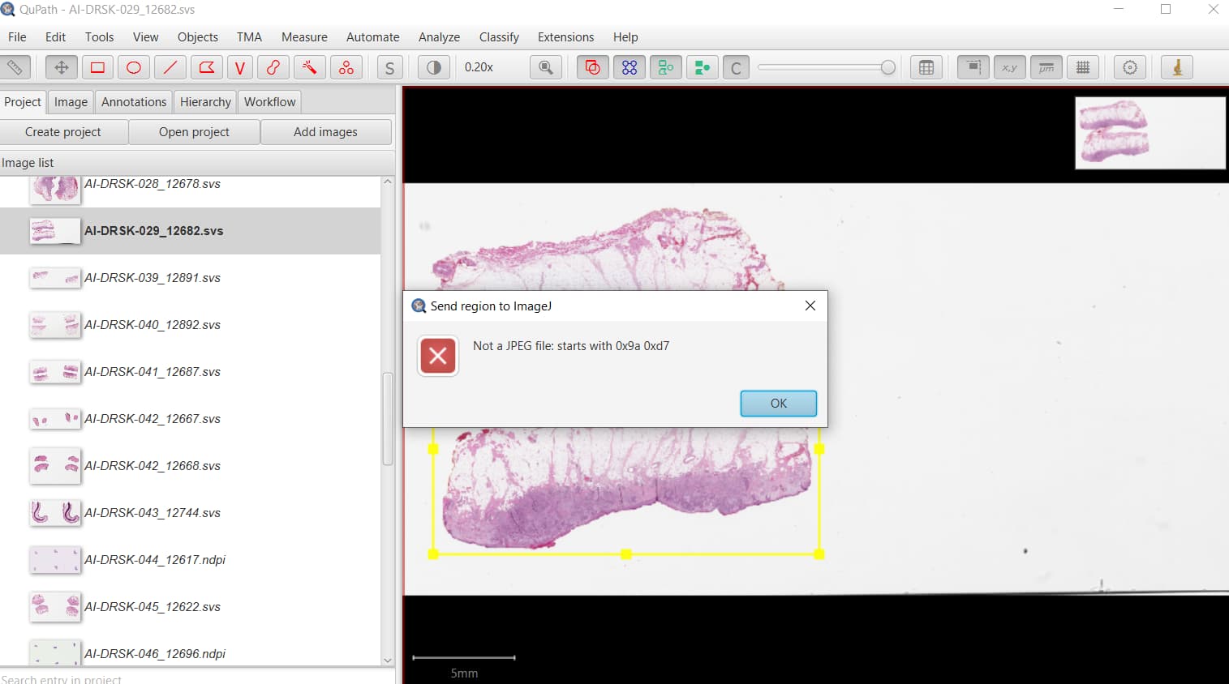
Task: Select the Ellipse drawing tool
Action: [133, 67]
